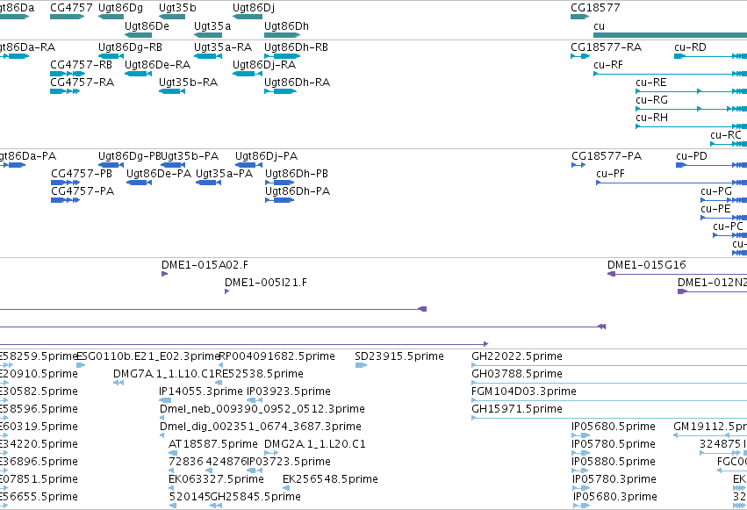Click EST SD23915.5prime
Image resolution: width=747 pixels, height=510 pixels.
tap(361, 365)
